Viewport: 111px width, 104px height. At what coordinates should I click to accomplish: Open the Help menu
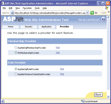[45, 8]
